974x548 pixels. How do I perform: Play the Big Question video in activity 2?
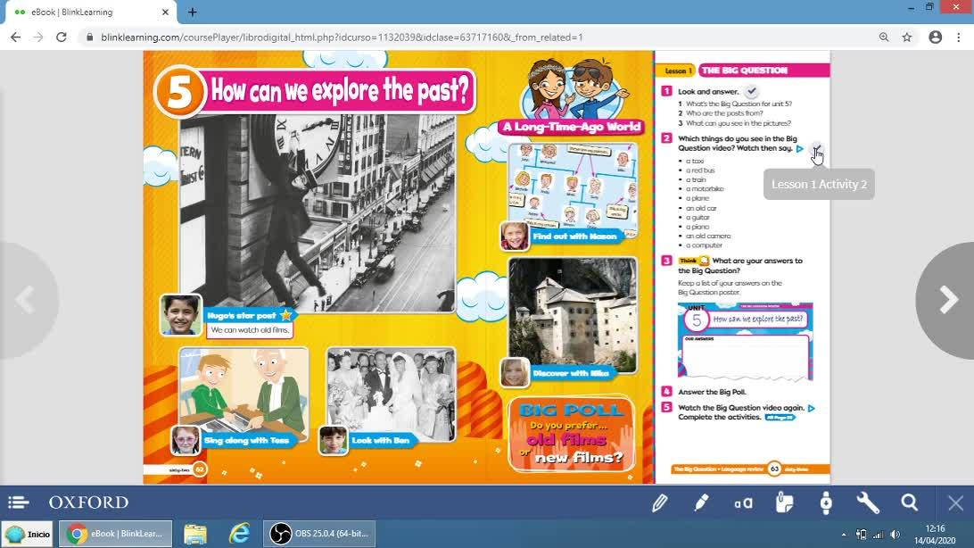tap(800, 148)
